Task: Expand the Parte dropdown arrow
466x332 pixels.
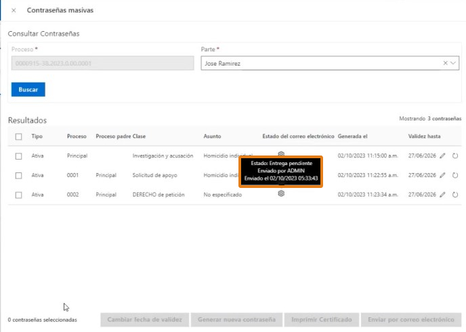Action: [x=453, y=63]
